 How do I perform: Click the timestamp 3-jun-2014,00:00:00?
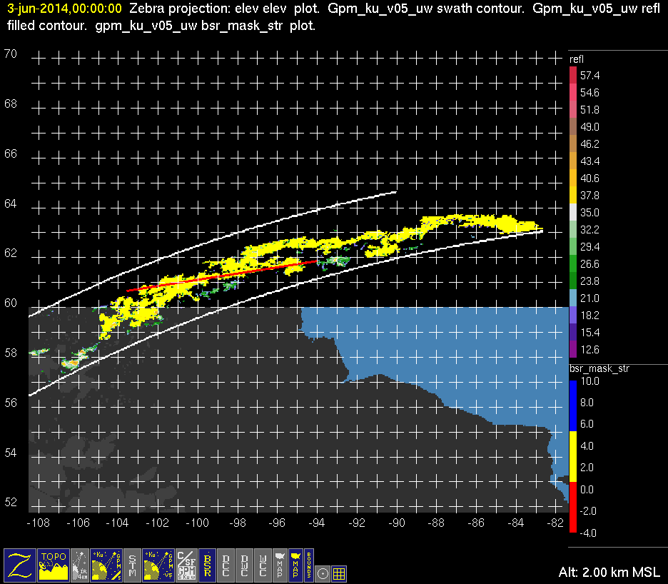pos(64,9)
